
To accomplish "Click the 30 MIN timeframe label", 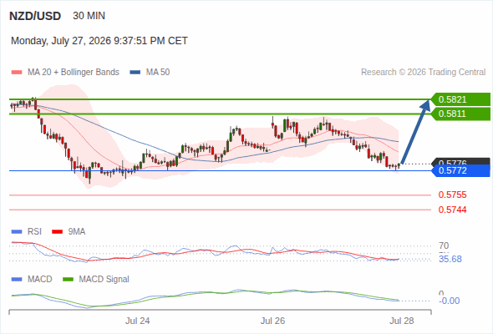I will point(89,16).
